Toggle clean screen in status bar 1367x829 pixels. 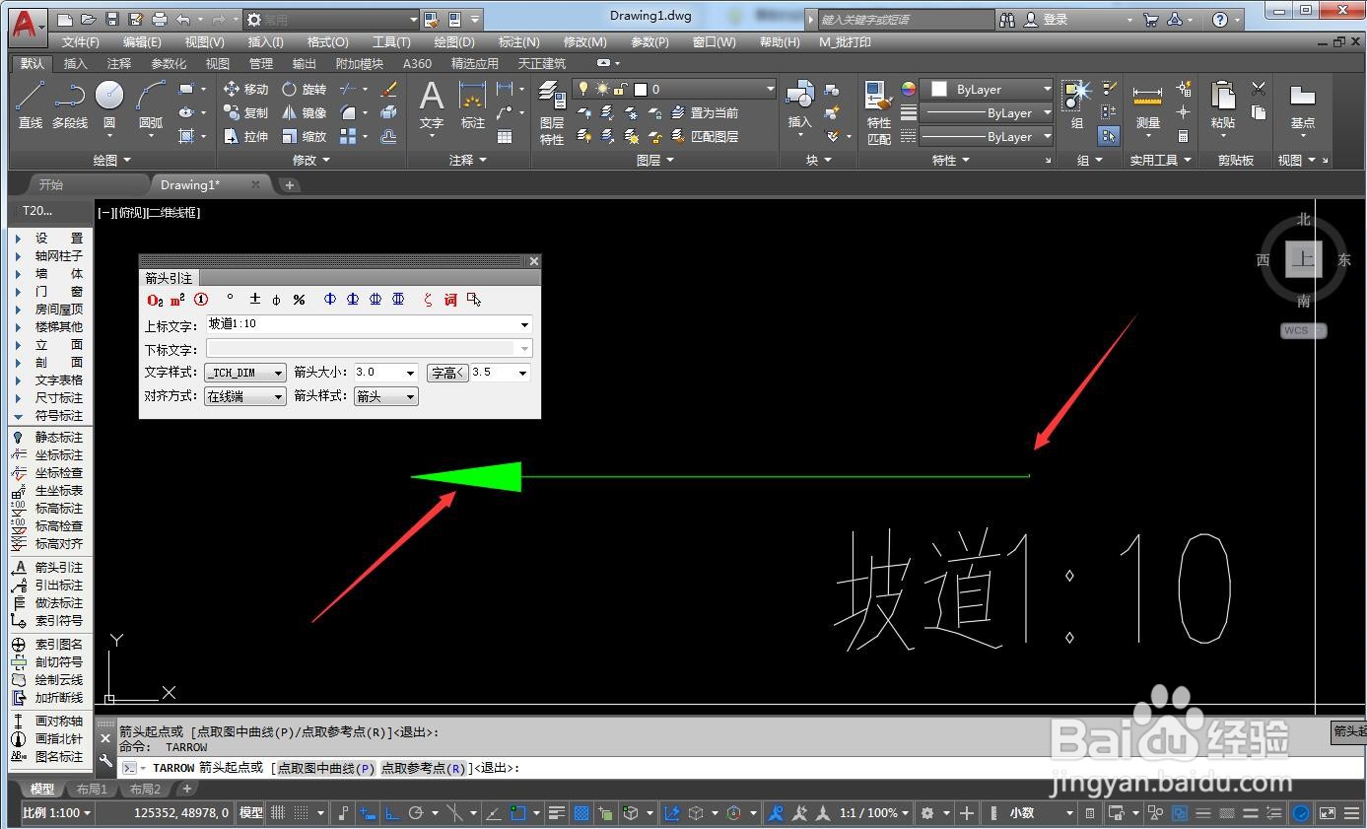click(1328, 813)
